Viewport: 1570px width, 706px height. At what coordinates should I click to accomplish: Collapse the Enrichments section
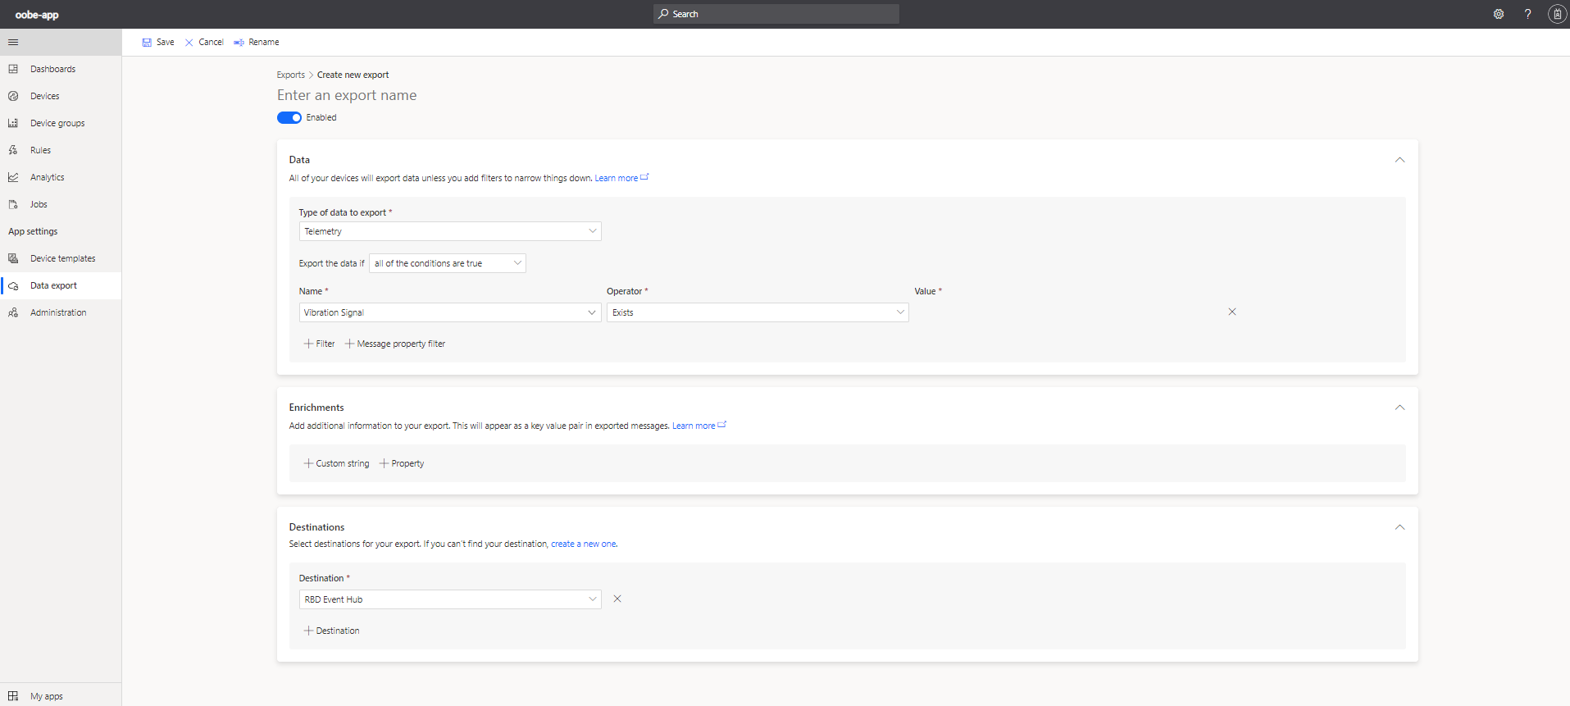1399,408
